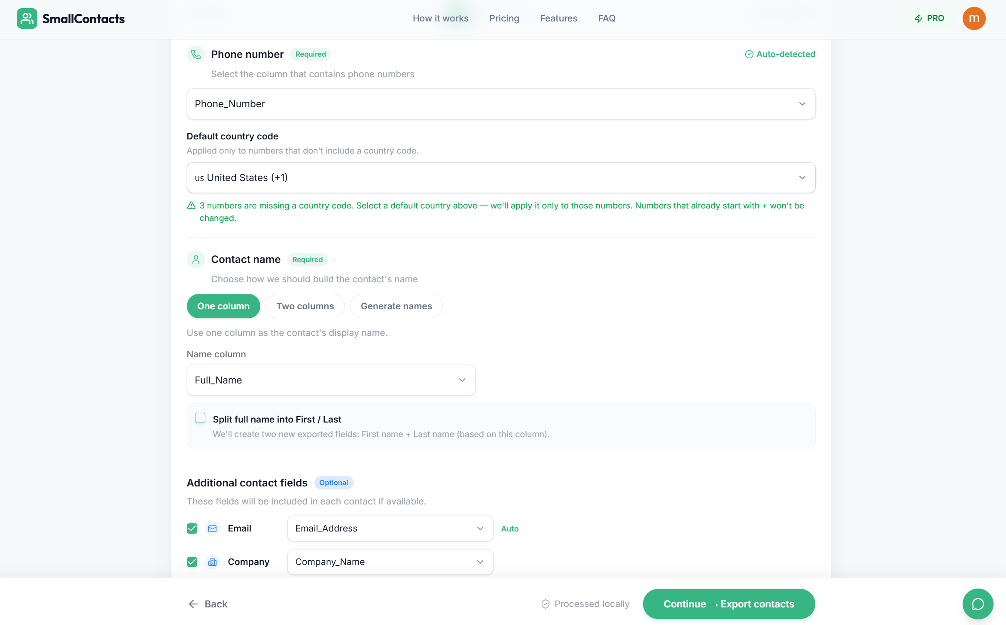Click the shield icon beside Processed locally
The image size is (1006, 625).
[545, 604]
